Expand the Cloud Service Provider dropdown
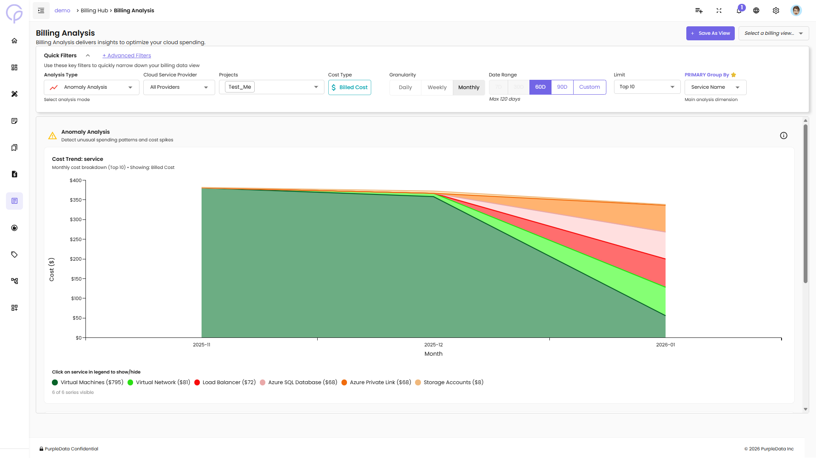This screenshot has width=816, height=458. point(179,87)
